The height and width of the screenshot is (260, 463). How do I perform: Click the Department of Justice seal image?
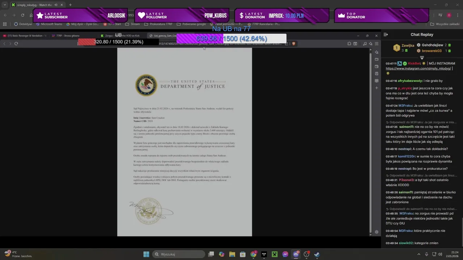pos(146,85)
